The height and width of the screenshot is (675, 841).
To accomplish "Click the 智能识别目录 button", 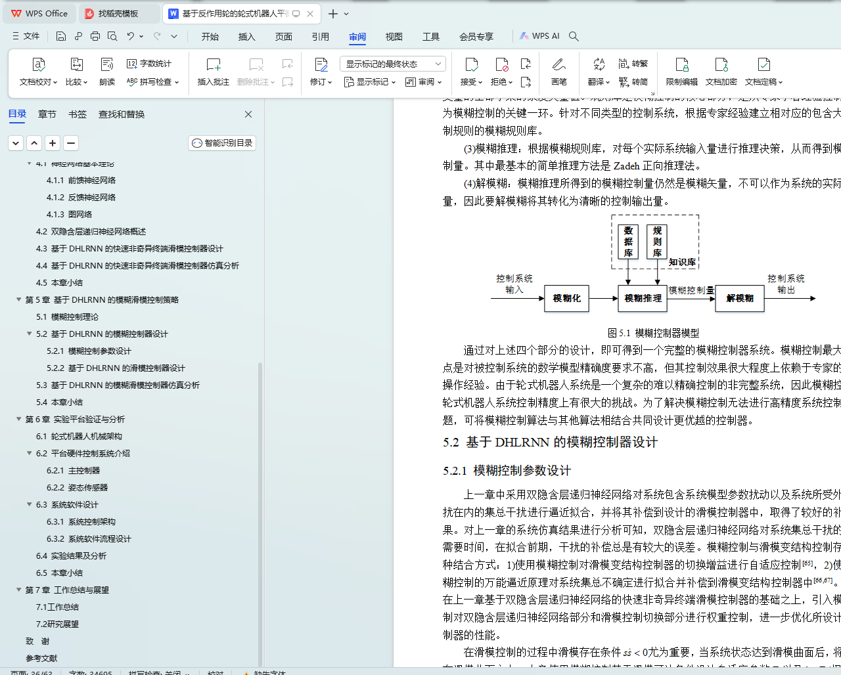I will [222, 143].
